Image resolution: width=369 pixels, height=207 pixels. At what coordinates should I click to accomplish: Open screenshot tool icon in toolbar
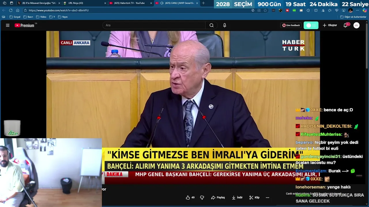point(344,10)
